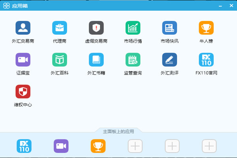Launch the 市场行情 chart icon
This screenshot has height=158, width=237.
(133, 28)
